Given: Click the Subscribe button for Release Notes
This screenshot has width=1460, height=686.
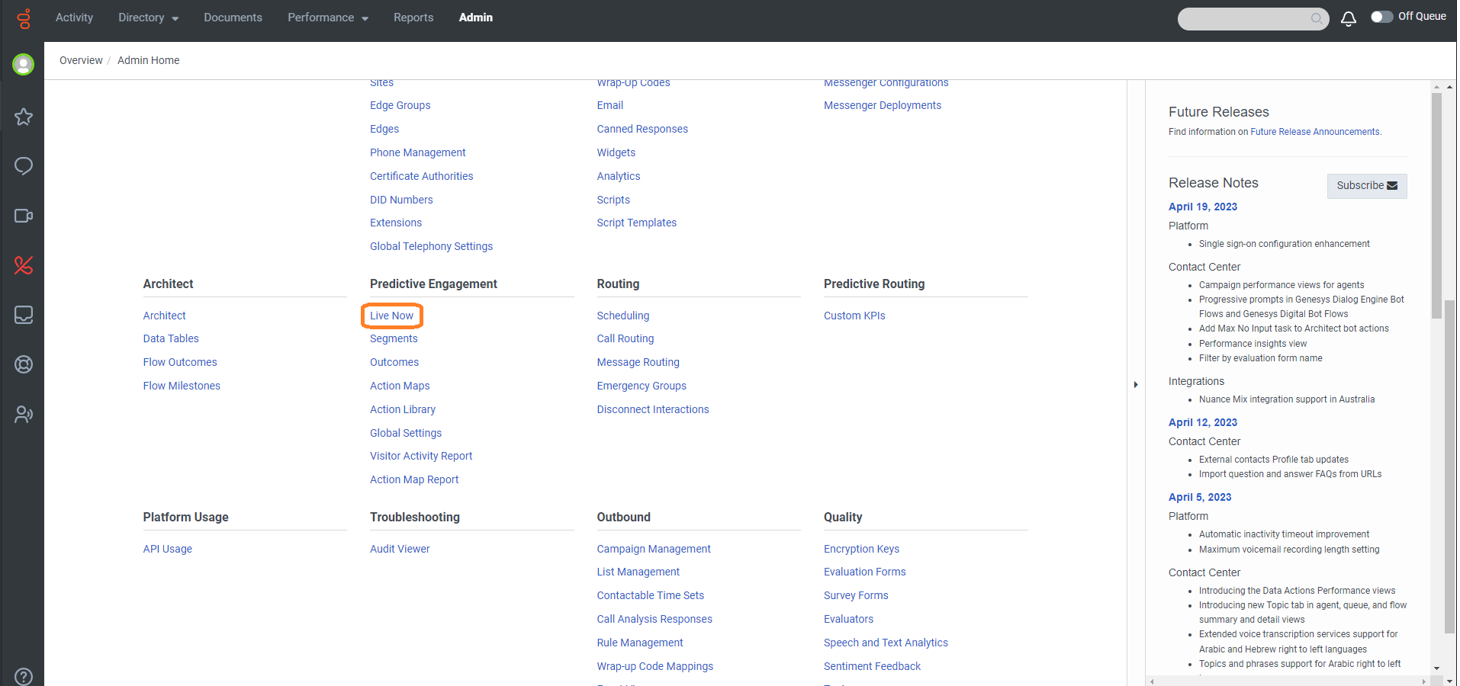Looking at the screenshot, I should (1366, 185).
